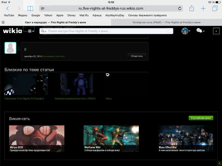Open Safari bookmarks book icon
Viewport: 222px width, 166px height.
point(30,9)
